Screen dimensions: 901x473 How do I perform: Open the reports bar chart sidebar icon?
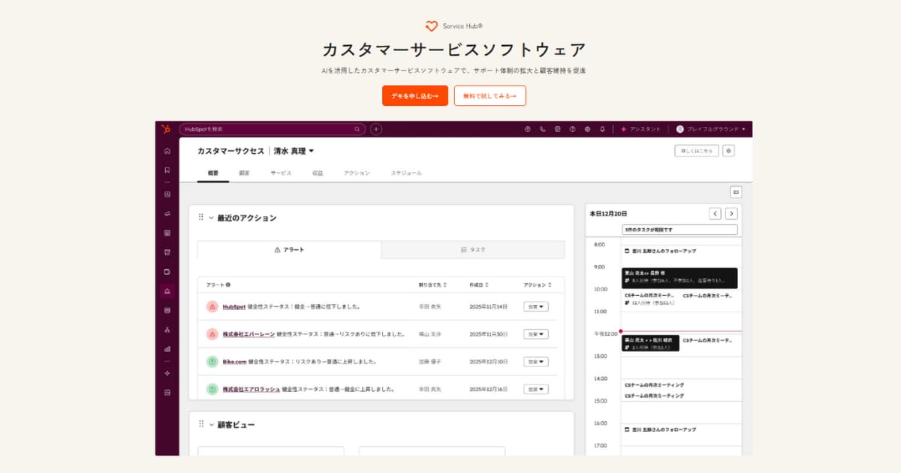pos(167,348)
